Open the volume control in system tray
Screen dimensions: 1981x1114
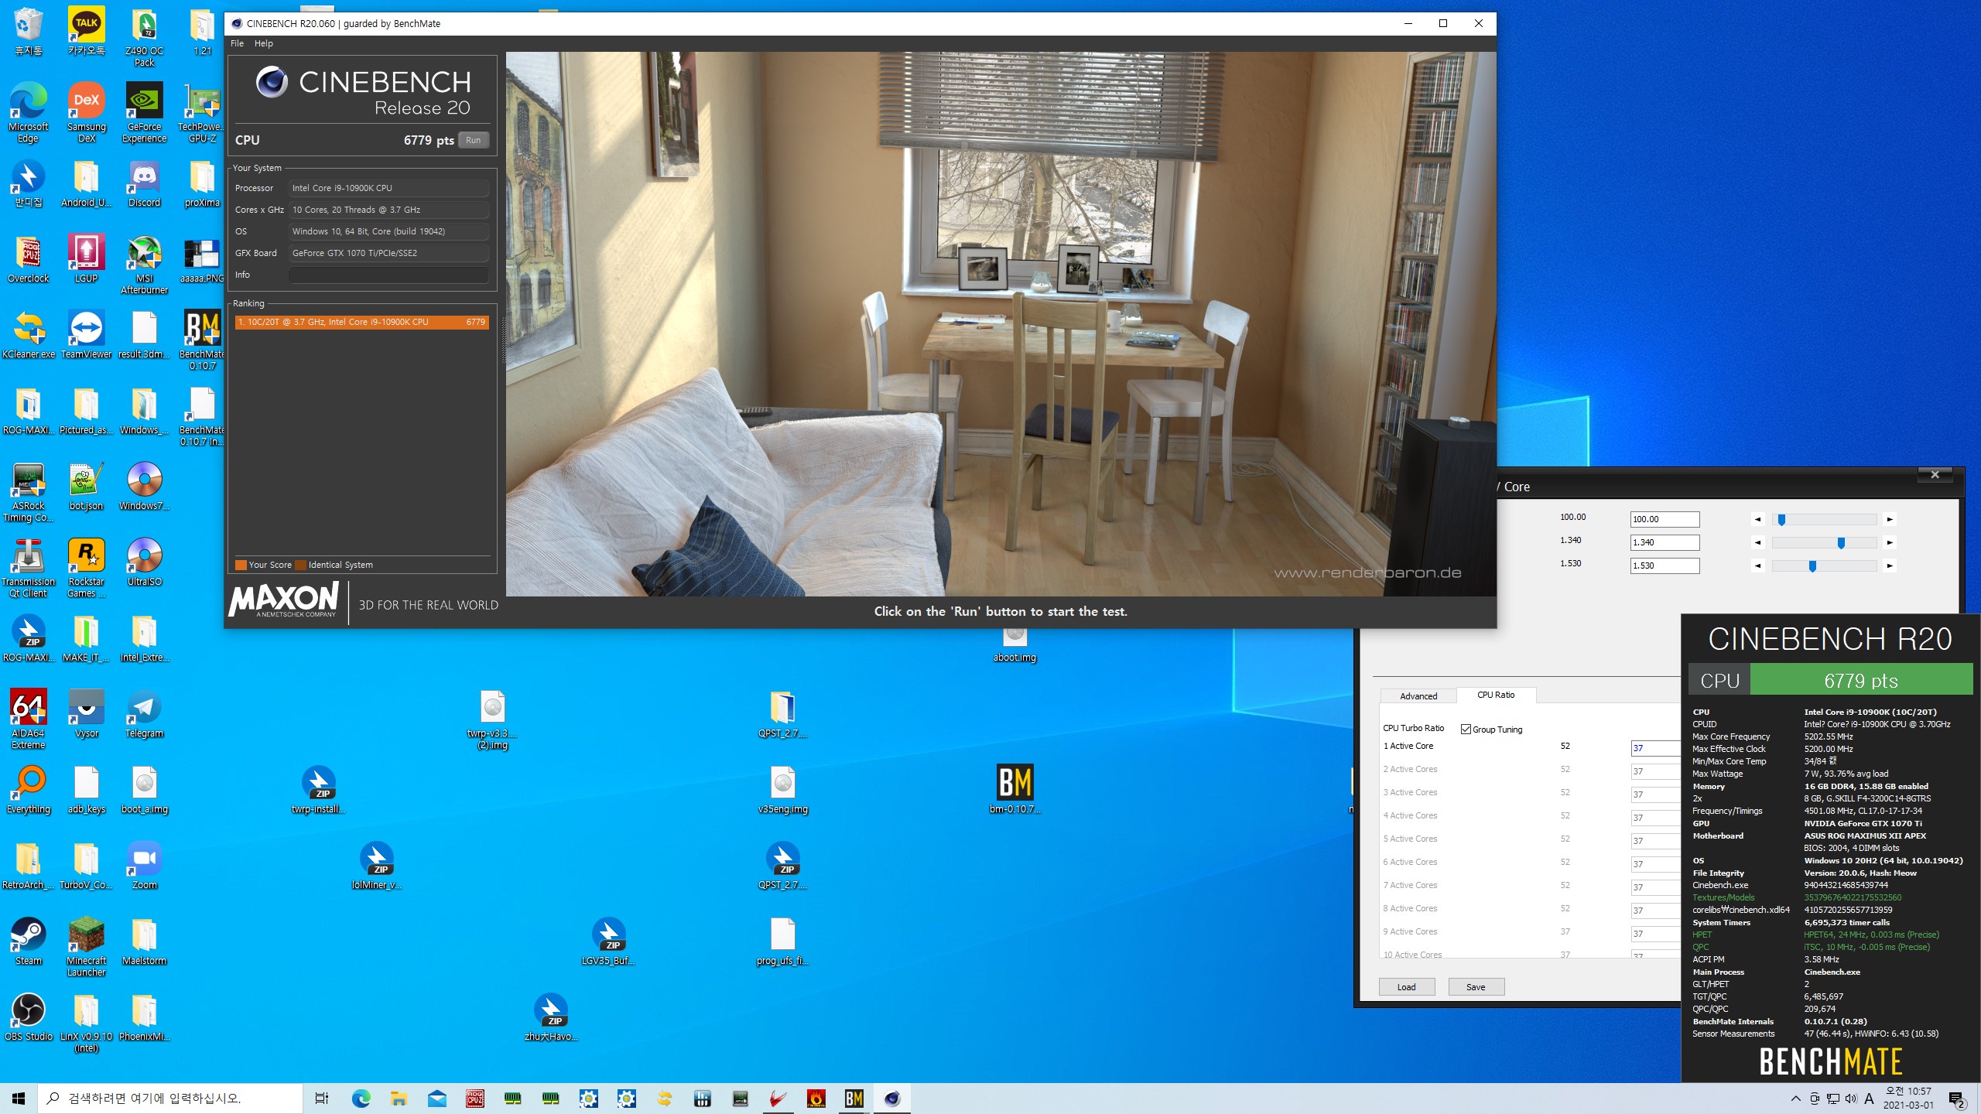point(1851,1099)
